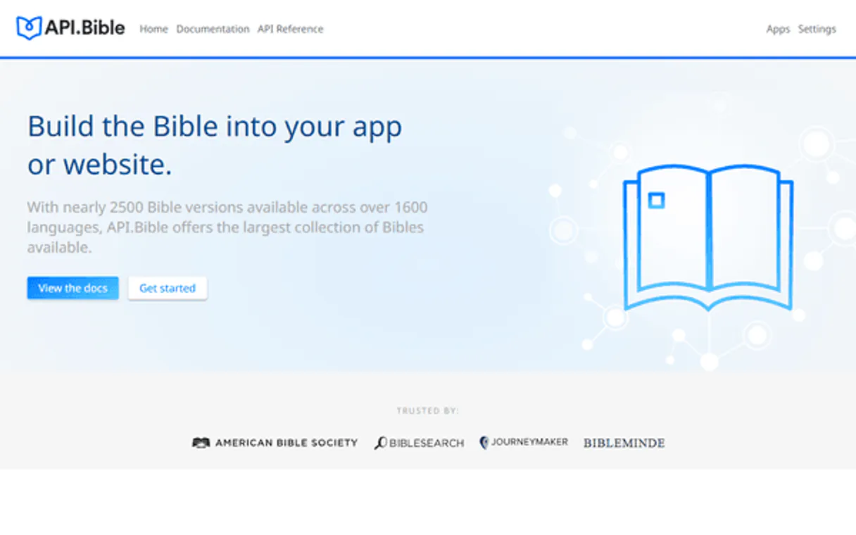Click the BibleSearch magnifying glass icon
Image resolution: width=856 pixels, height=535 pixels.
click(381, 442)
